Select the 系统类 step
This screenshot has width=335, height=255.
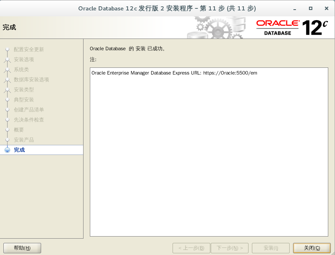click(21, 70)
